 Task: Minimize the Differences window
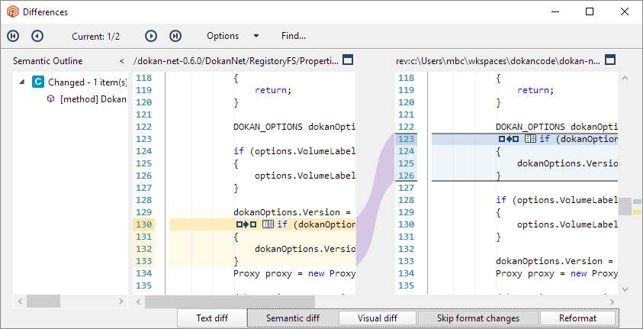pos(555,12)
